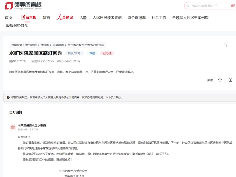
Task: Click the greeting 网友您好
Action: (x=23, y=137)
